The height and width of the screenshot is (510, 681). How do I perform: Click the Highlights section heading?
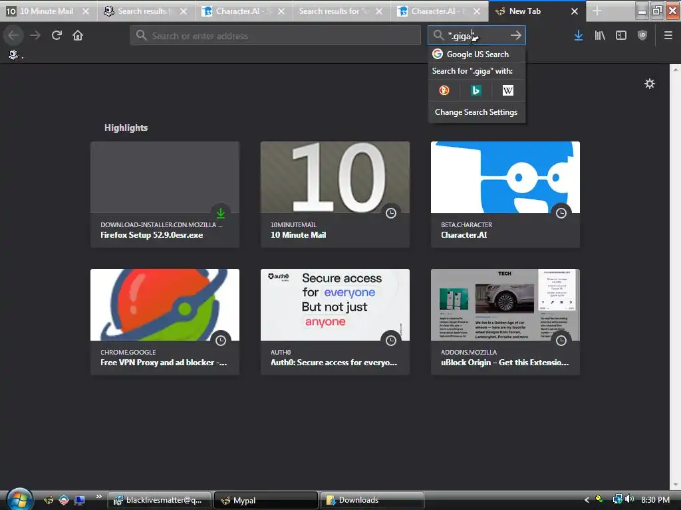click(126, 127)
